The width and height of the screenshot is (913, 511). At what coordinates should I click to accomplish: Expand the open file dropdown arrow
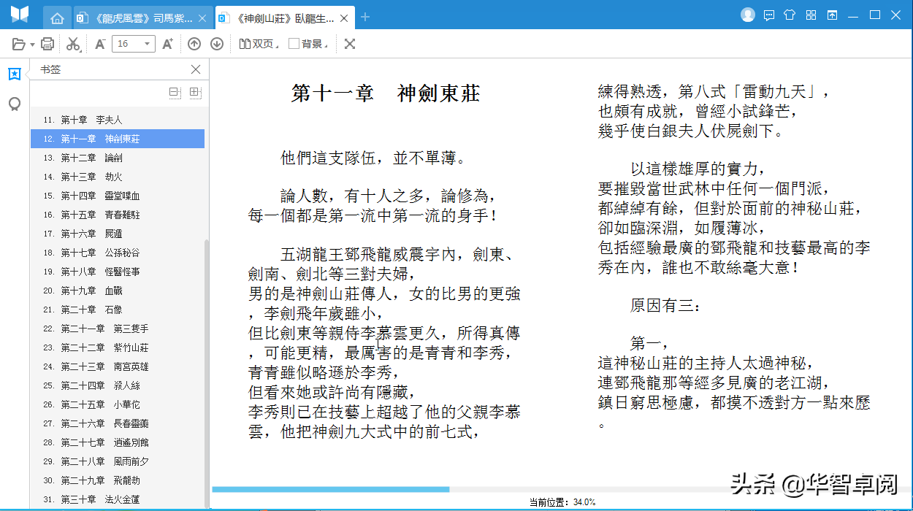tap(33, 45)
